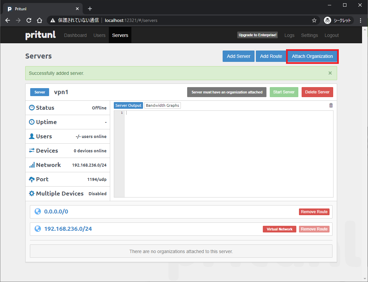Click the organization-required warning label

point(227,92)
